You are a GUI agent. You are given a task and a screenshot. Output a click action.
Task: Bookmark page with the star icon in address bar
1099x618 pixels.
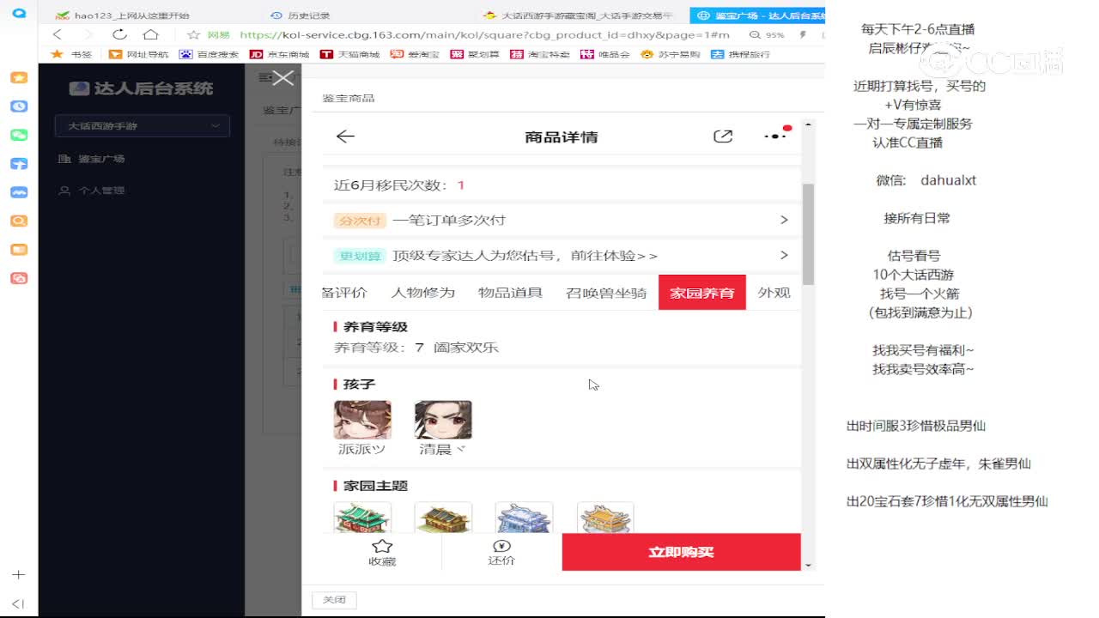[193, 35]
